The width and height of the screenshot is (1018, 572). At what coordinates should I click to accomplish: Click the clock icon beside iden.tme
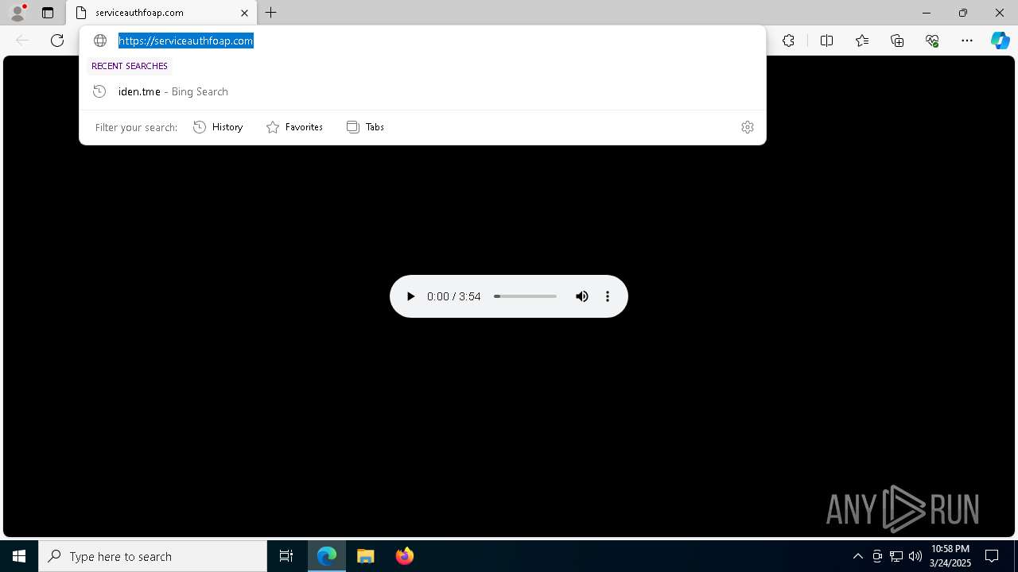tap(99, 91)
